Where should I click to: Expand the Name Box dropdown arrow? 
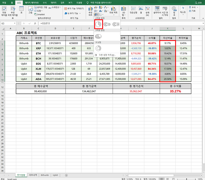15,23
